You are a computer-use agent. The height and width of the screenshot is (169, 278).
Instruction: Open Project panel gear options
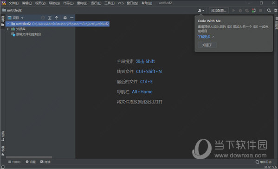(x=65, y=18)
